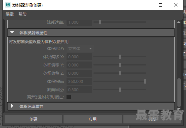The height and width of the screenshot is (128, 186).
Task: Click the 将发射器类型设置为体积以便启用 hint text
Action: coord(38,42)
